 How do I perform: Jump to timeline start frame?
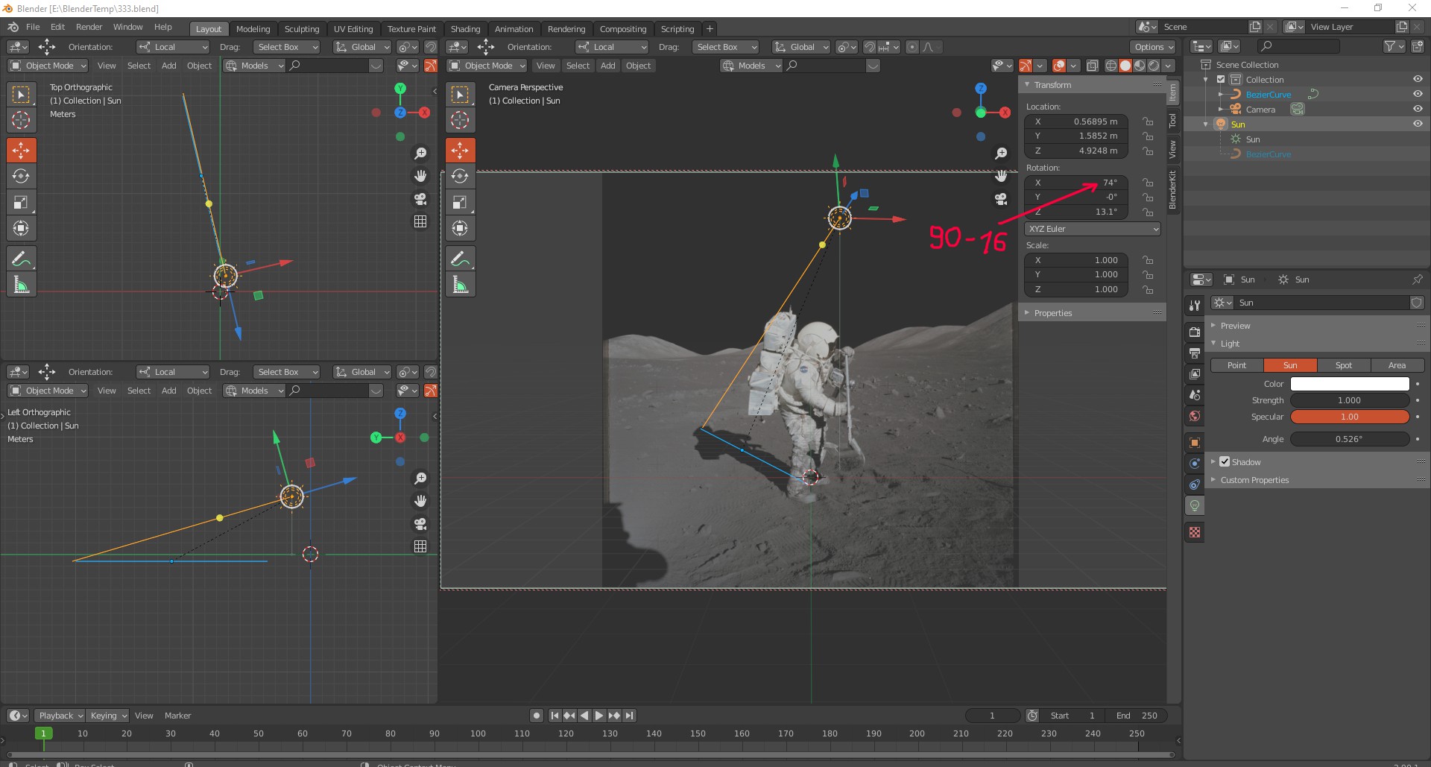(555, 716)
